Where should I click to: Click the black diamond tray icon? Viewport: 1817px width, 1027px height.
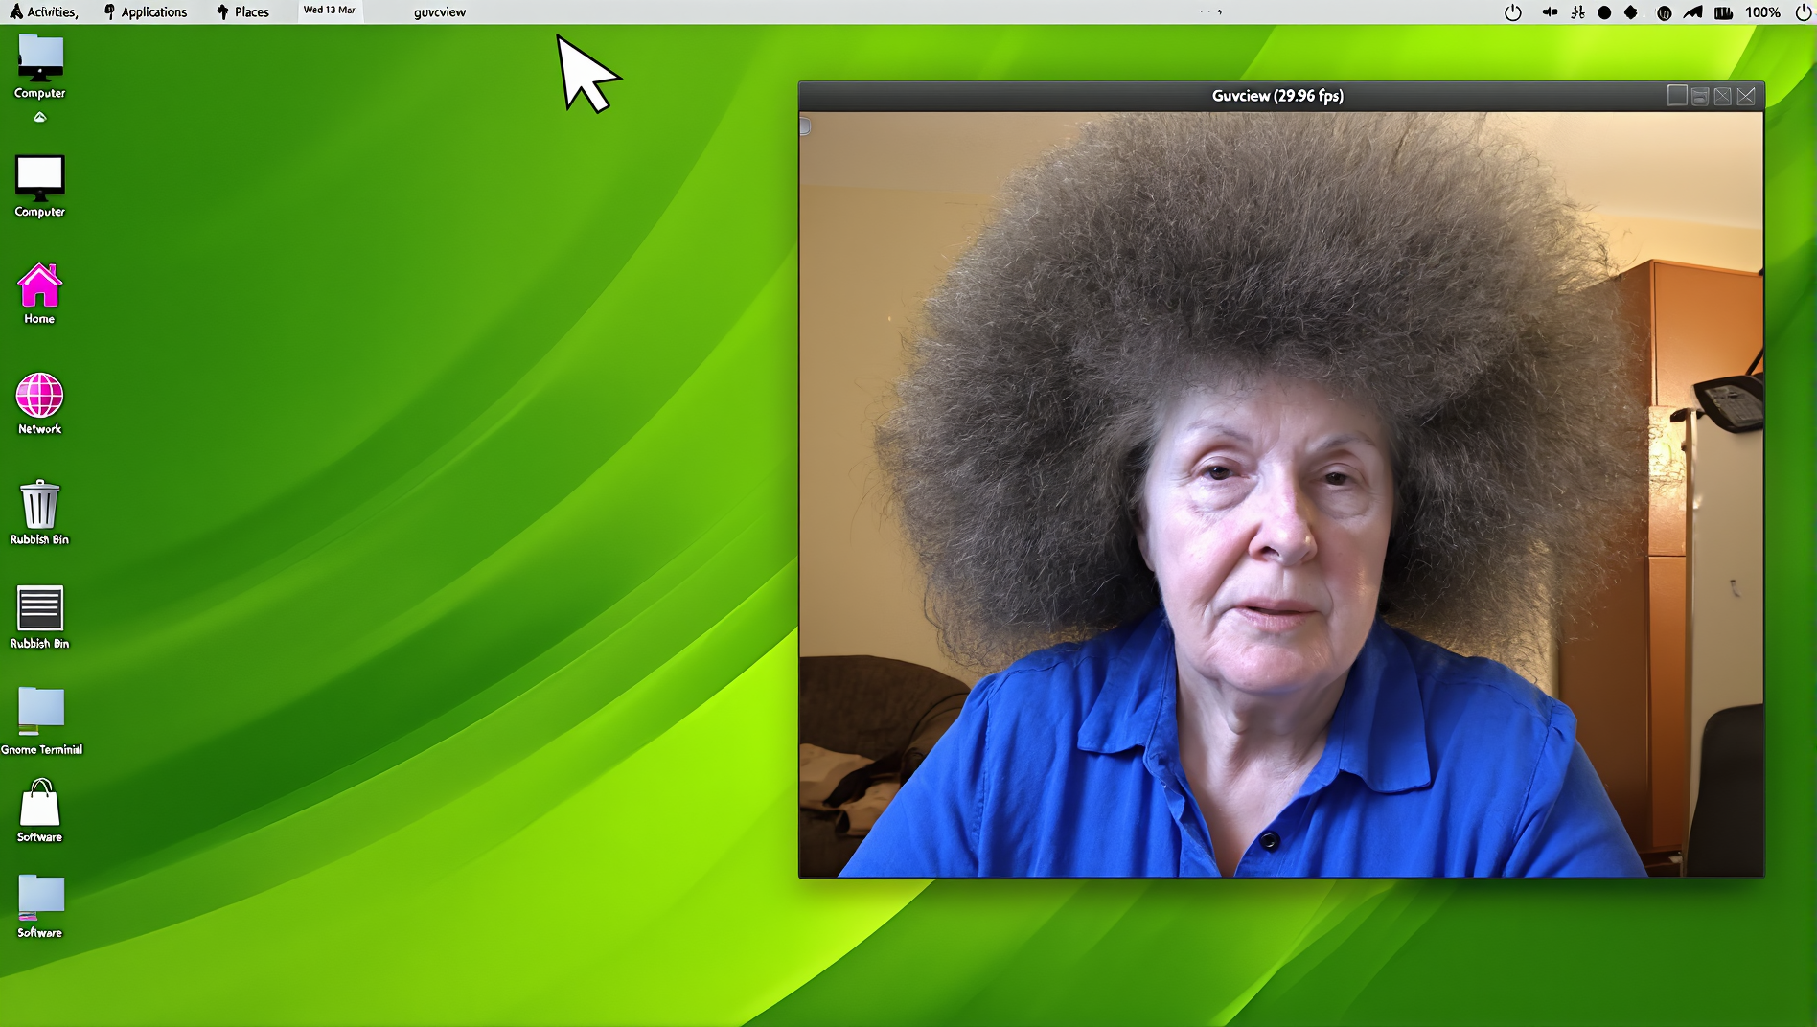pyautogui.click(x=1631, y=12)
